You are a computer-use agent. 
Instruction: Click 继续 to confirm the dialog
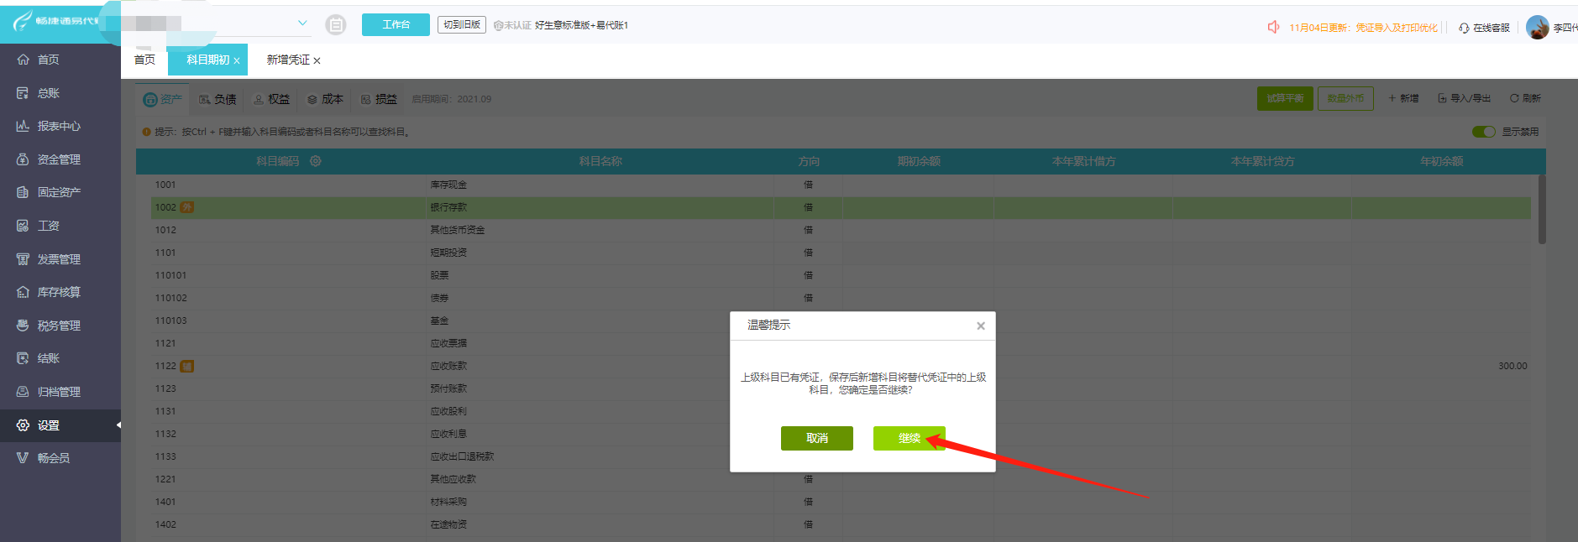point(909,438)
